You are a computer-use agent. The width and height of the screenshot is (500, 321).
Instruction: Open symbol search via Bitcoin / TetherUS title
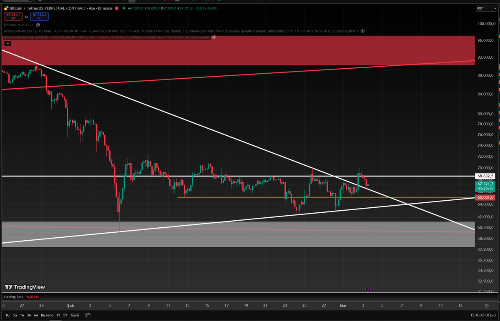point(48,8)
